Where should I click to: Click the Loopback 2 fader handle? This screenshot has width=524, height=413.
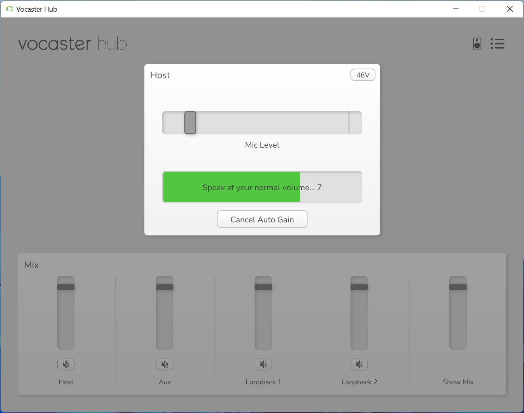pos(359,287)
